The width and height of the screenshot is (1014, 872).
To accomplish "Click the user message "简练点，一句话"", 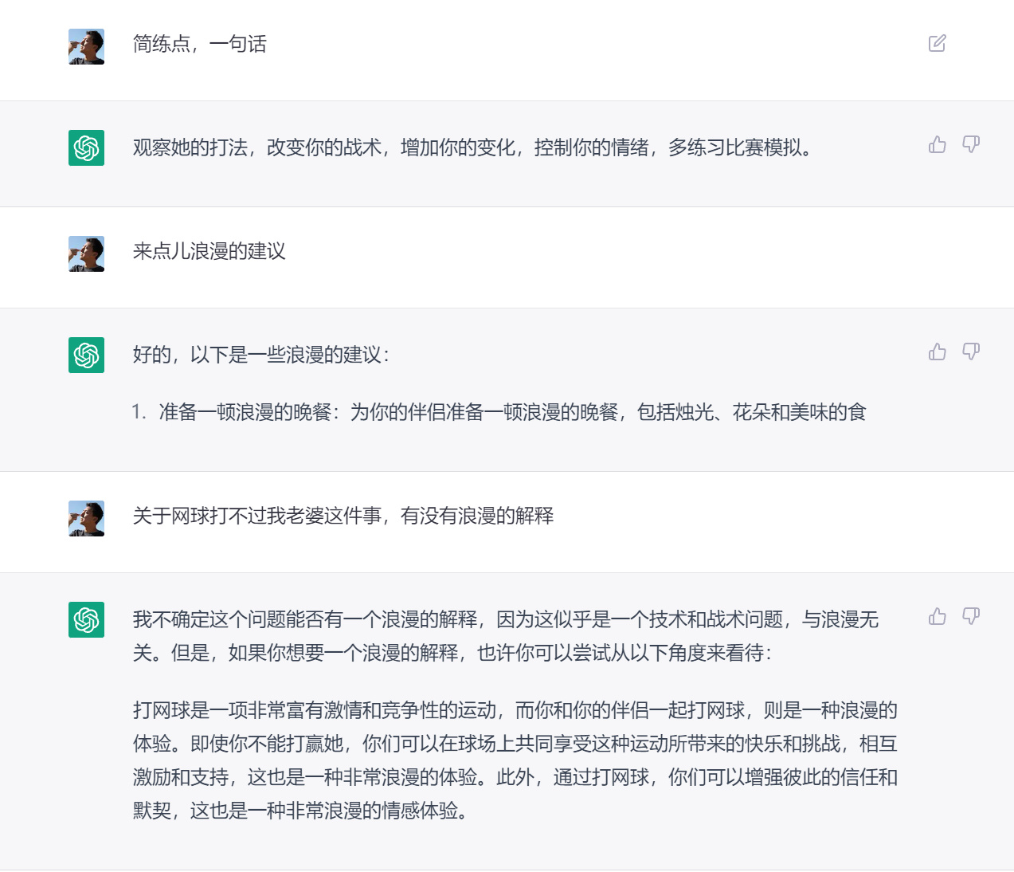I will click(x=199, y=44).
